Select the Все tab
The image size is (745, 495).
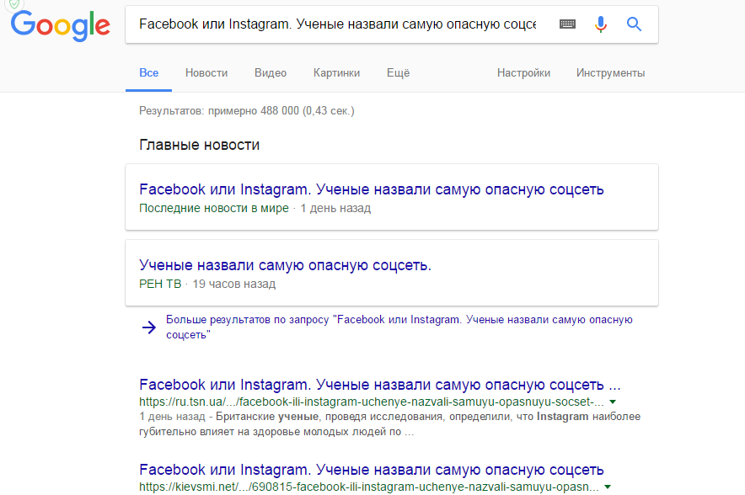point(148,73)
